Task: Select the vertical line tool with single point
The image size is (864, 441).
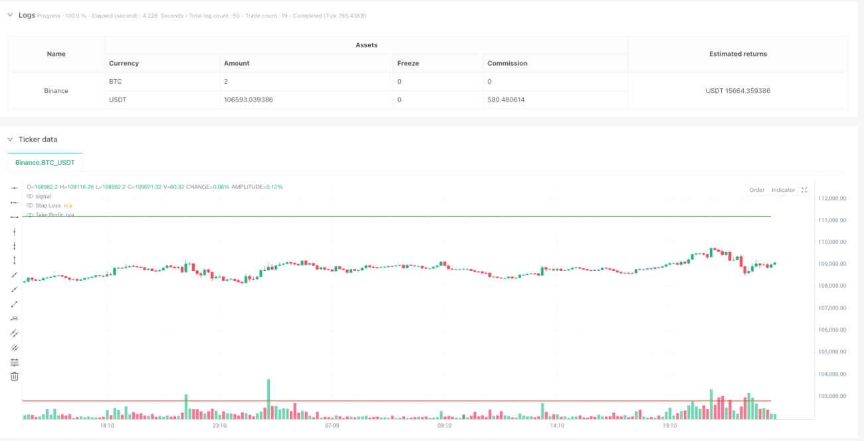Action: pyautogui.click(x=15, y=231)
